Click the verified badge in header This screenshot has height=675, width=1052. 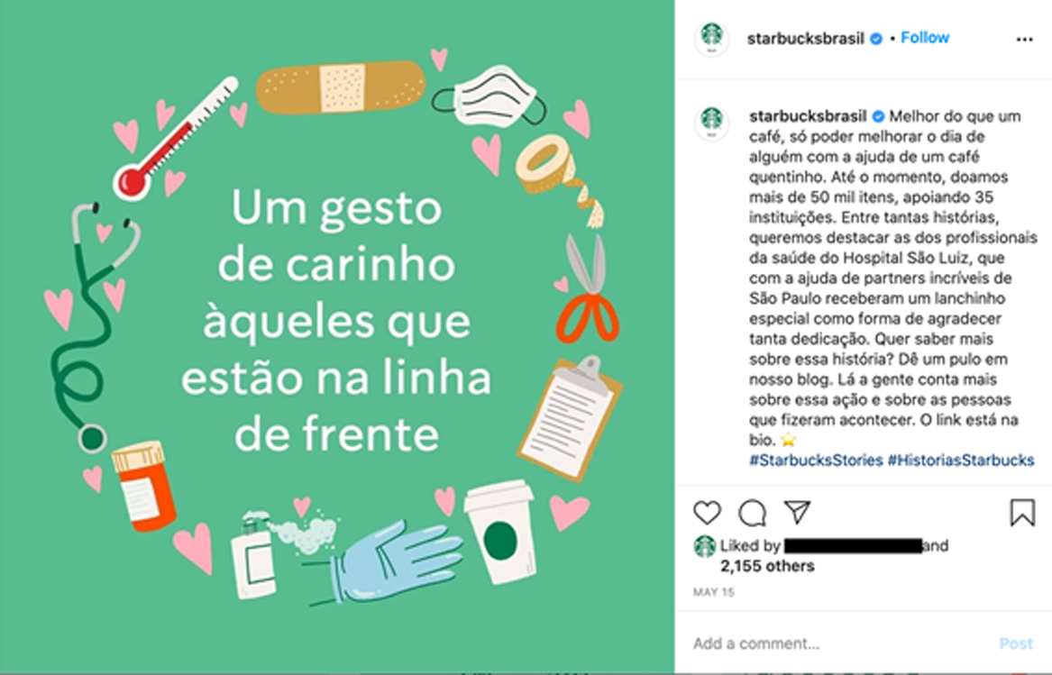(x=875, y=39)
